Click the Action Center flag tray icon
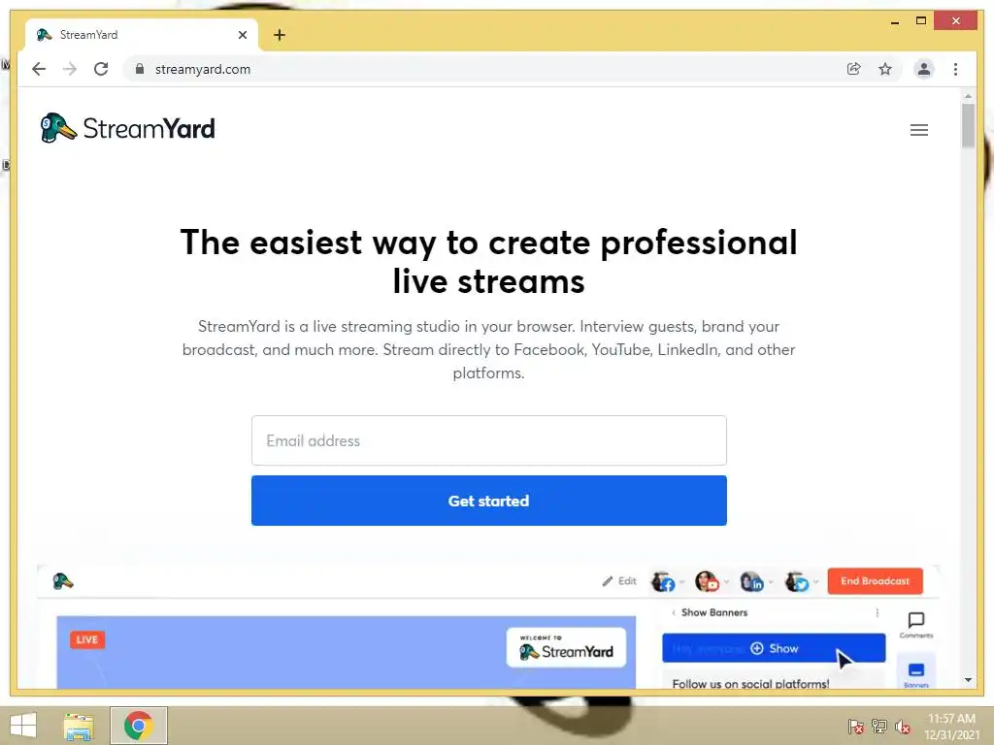 point(856,726)
